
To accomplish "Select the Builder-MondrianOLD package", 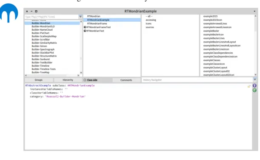I will click(x=43, y=26).
